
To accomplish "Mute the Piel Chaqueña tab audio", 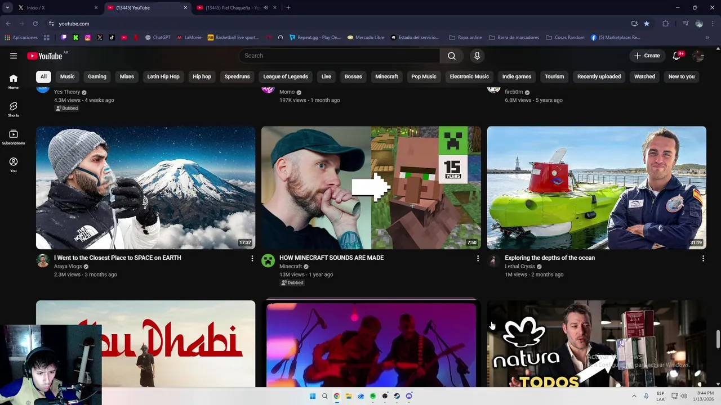I will (x=266, y=7).
